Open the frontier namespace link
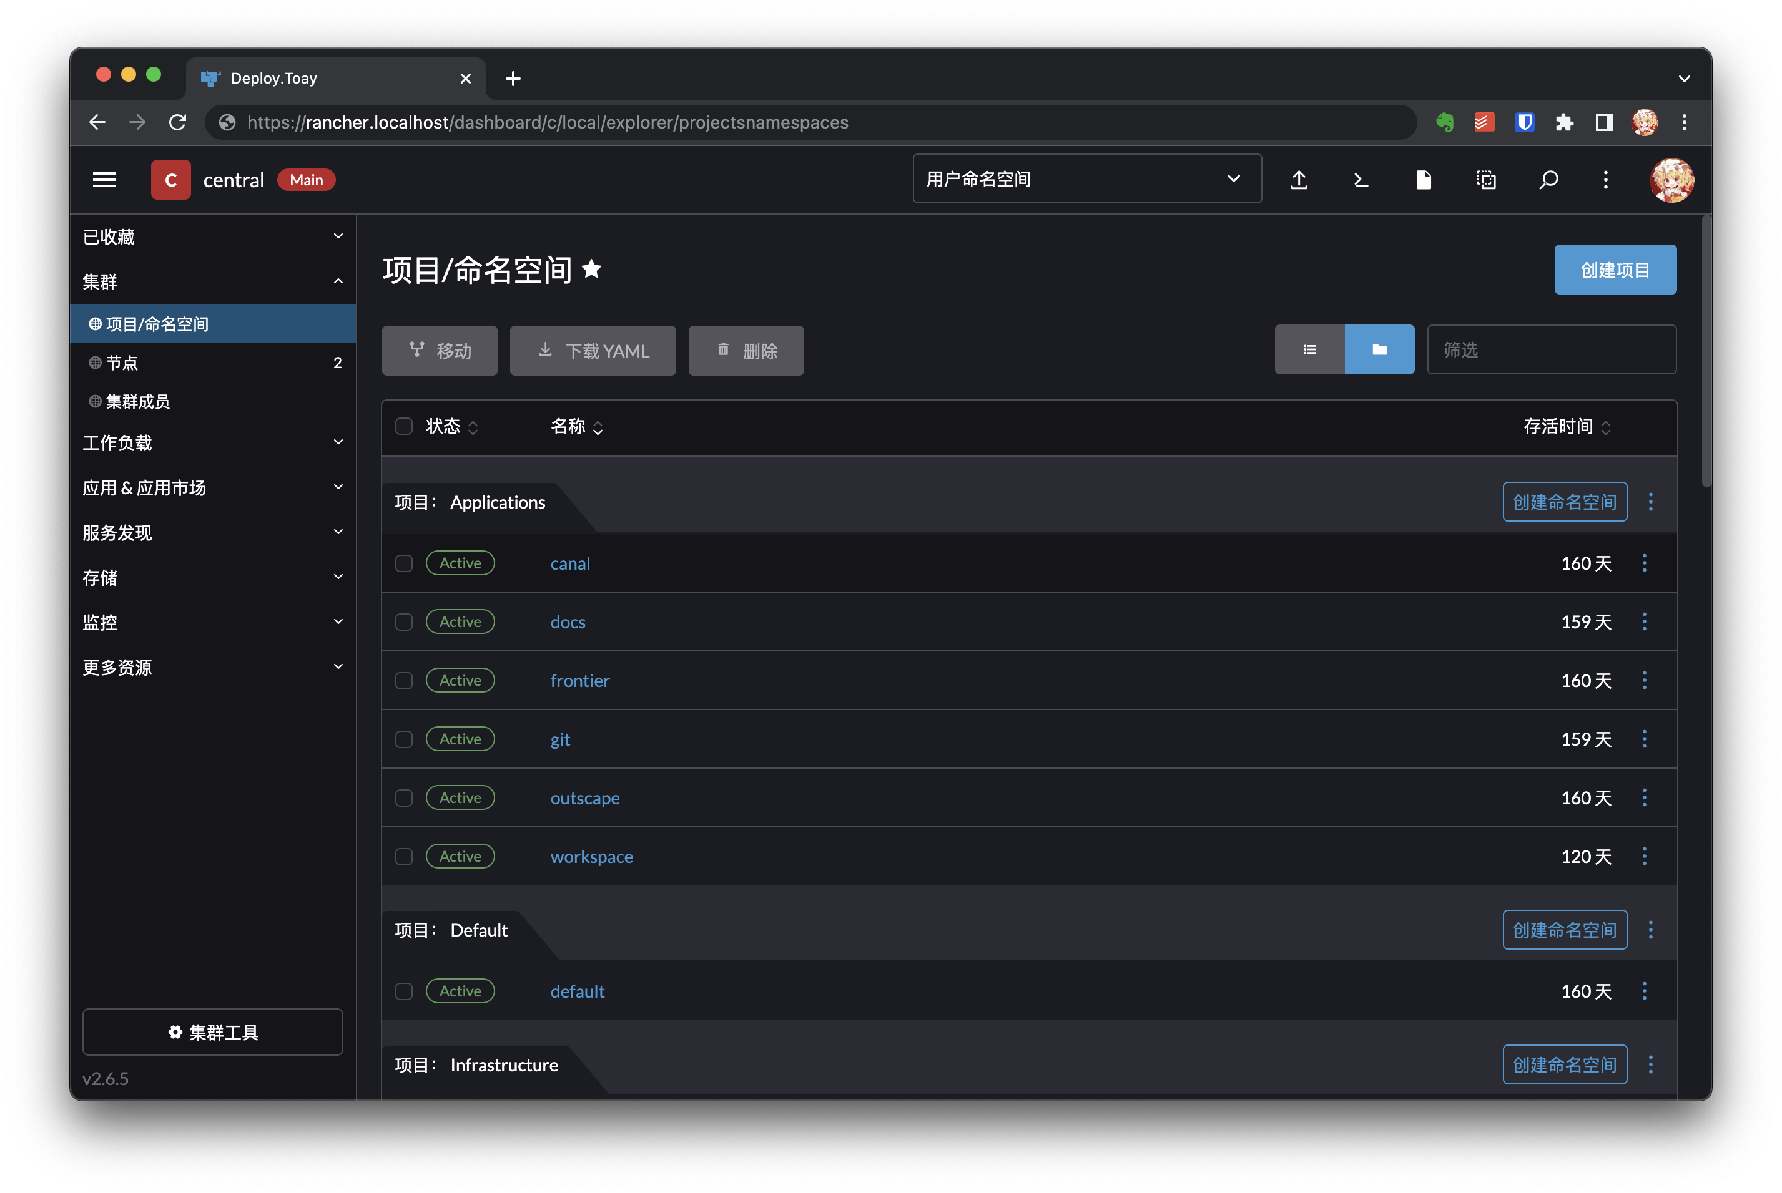 coord(580,681)
